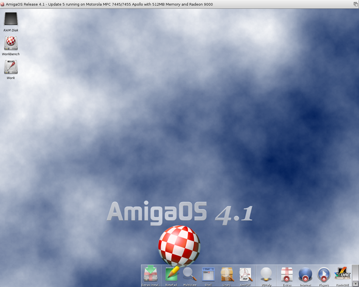Open the RAM Disk icon

11,20
